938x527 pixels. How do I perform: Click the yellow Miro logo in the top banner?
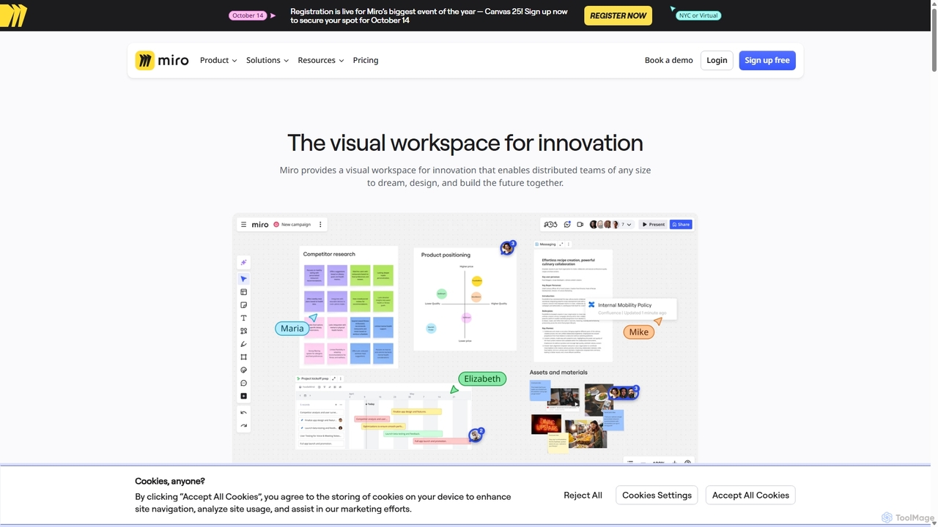tap(13, 15)
